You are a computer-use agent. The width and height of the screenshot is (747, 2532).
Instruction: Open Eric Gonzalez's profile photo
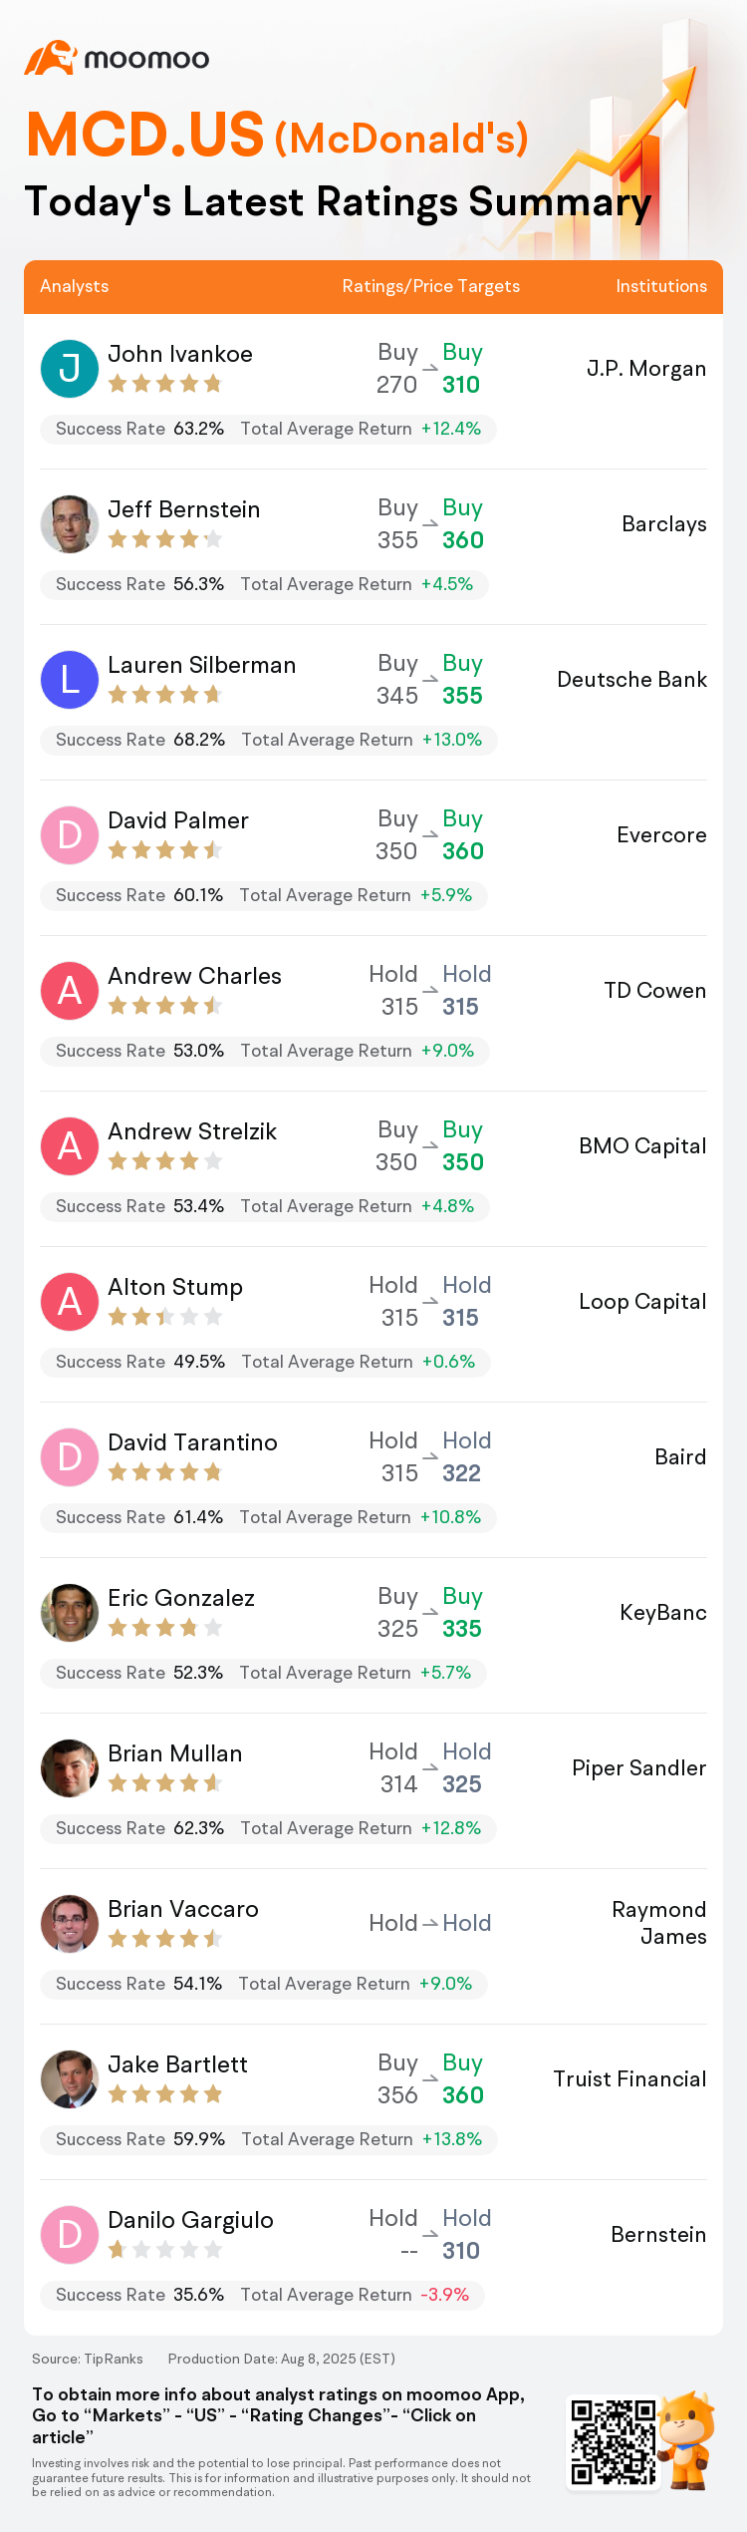coord(70,1613)
